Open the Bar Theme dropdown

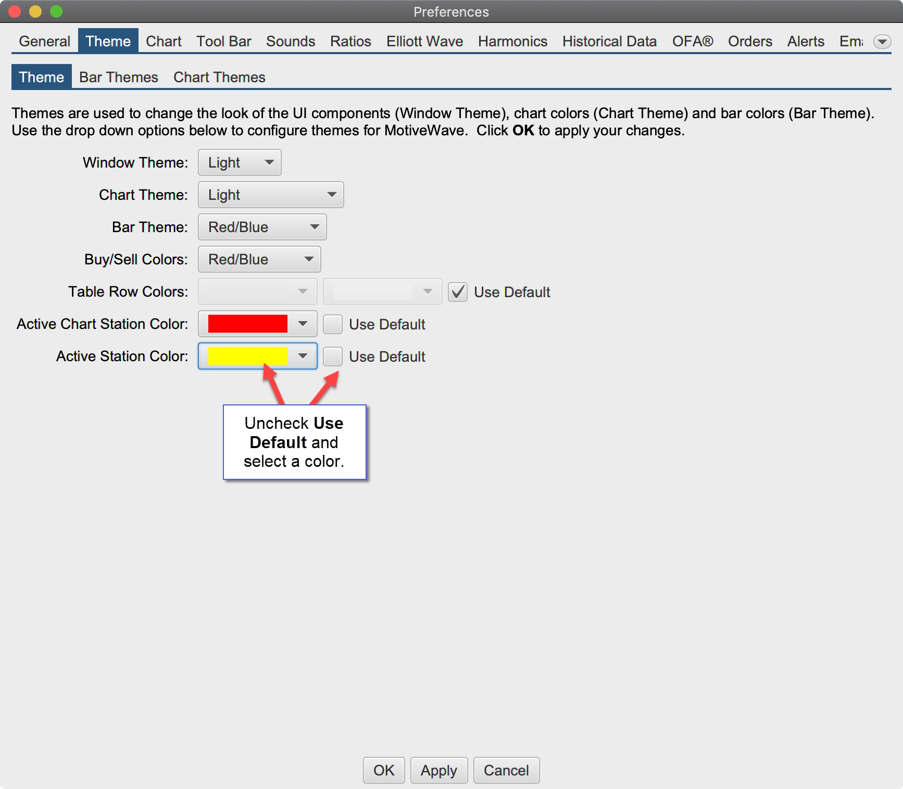pos(262,227)
